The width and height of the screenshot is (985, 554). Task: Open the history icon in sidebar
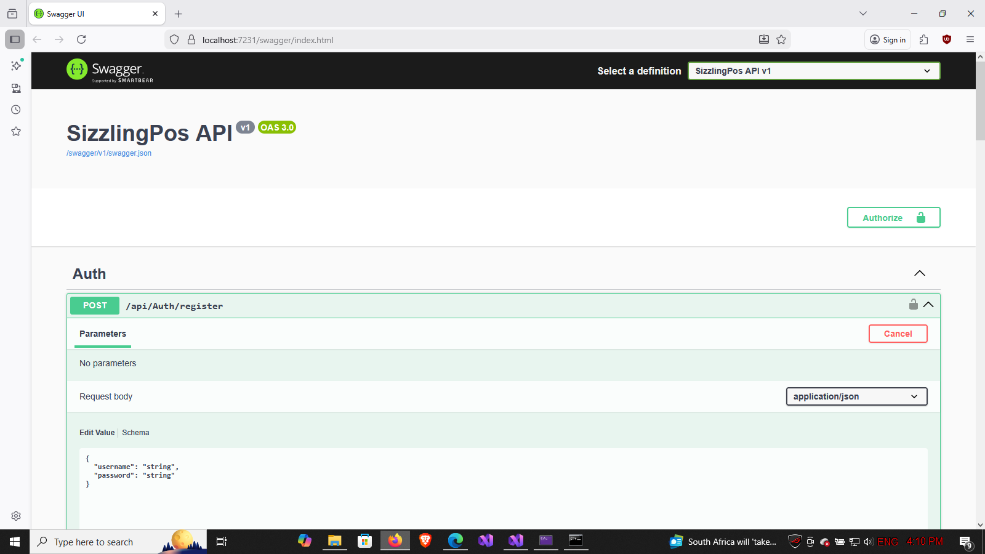(x=16, y=110)
